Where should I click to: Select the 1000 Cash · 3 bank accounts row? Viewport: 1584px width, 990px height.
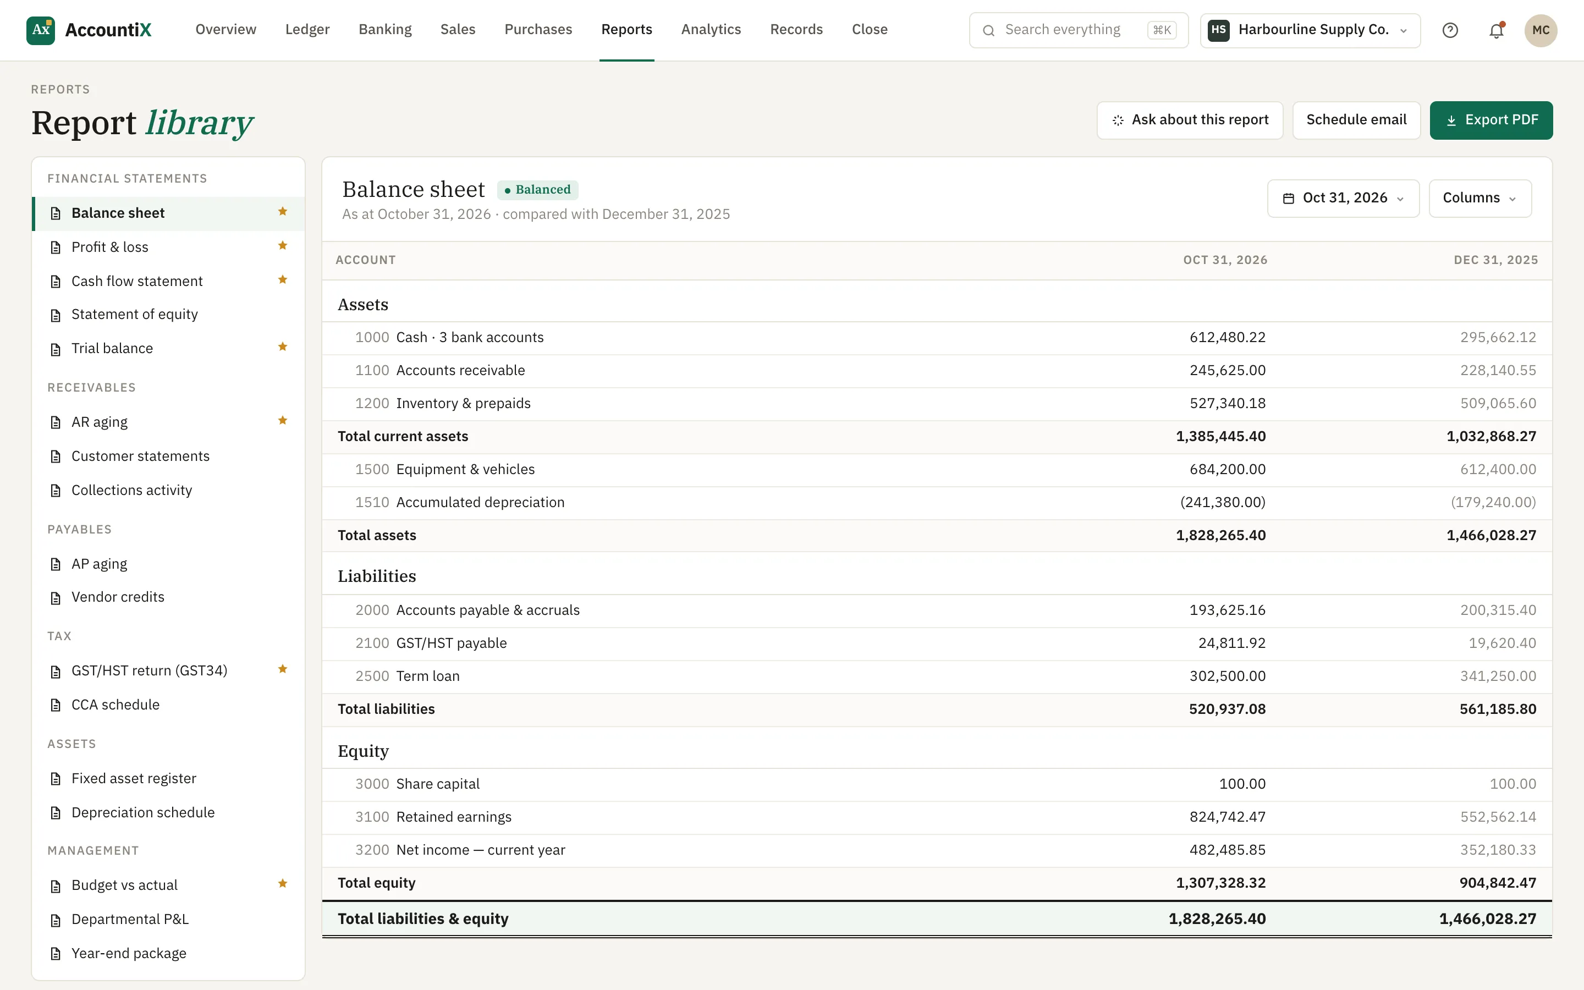point(937,338)
